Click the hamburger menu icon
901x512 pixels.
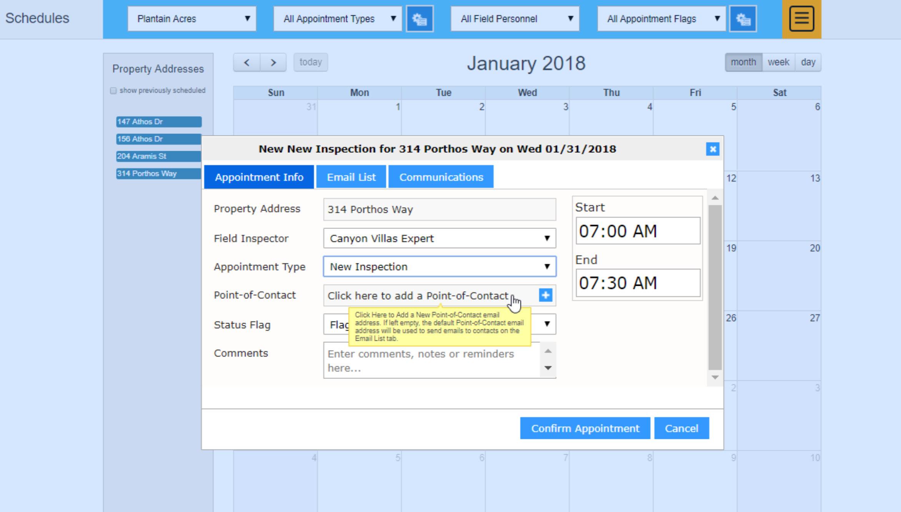[801, 18]
